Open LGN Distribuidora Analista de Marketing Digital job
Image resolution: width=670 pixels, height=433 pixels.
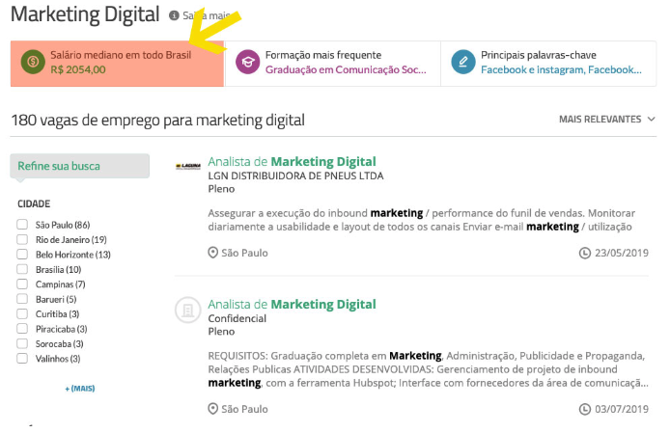[x=292, y=161]
